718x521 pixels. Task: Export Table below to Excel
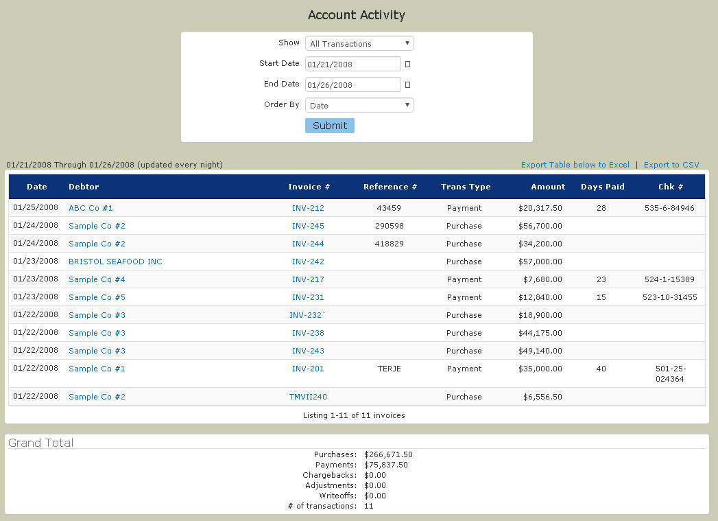point(575,165)
